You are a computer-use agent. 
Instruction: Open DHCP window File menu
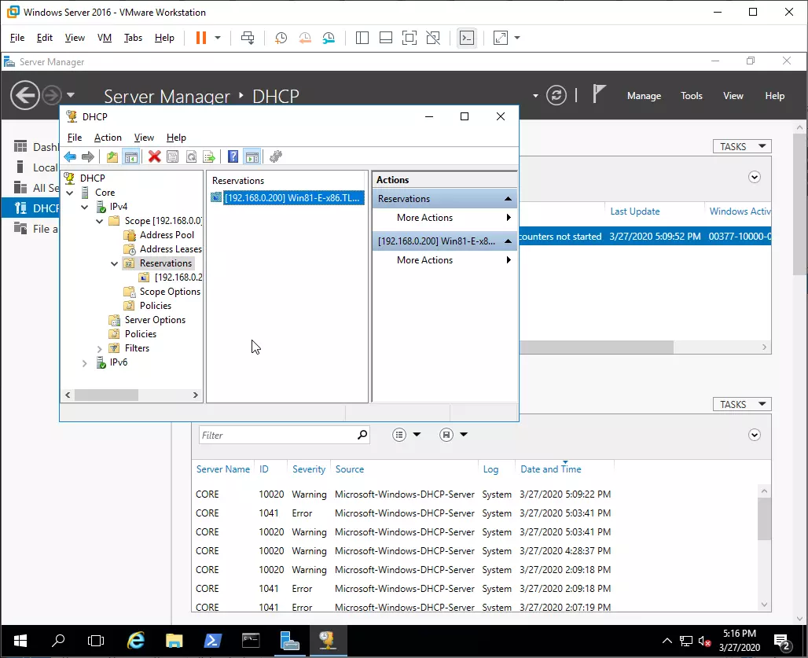tap(75, 138)
